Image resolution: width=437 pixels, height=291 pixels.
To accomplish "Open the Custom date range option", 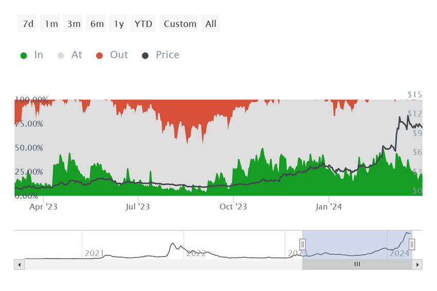I will [x=178, y=24].
